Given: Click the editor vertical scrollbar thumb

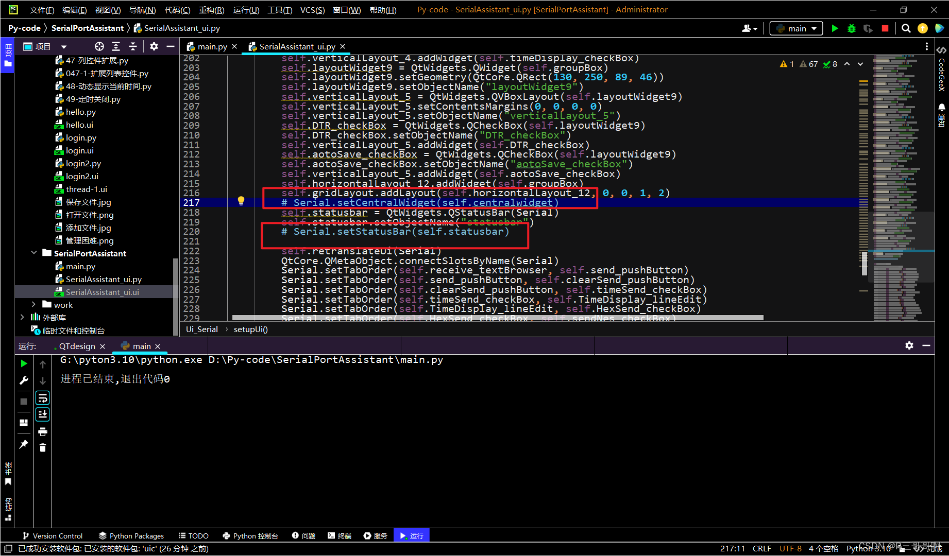Looking at the screenshot, I should [865, 264].
